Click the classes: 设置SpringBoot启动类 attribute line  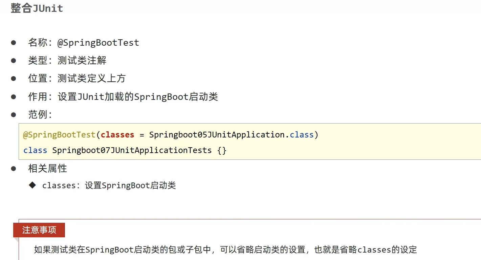[109, 186]
